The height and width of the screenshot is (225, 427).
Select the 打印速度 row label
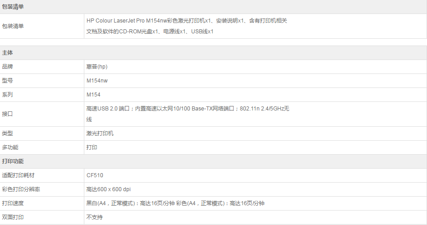pos(13,203)
